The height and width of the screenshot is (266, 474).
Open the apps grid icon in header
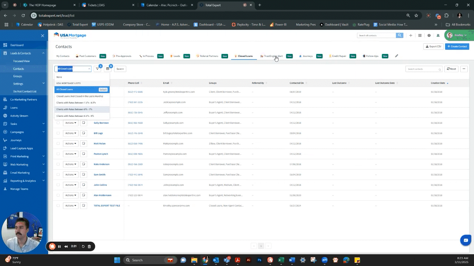click(420, 35)
